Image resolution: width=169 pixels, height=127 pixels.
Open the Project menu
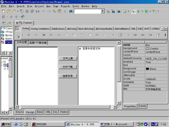[x=39, y=6]
